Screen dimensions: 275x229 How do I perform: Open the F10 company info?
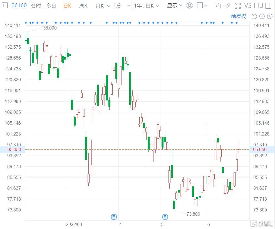click(x=258, y=6)
